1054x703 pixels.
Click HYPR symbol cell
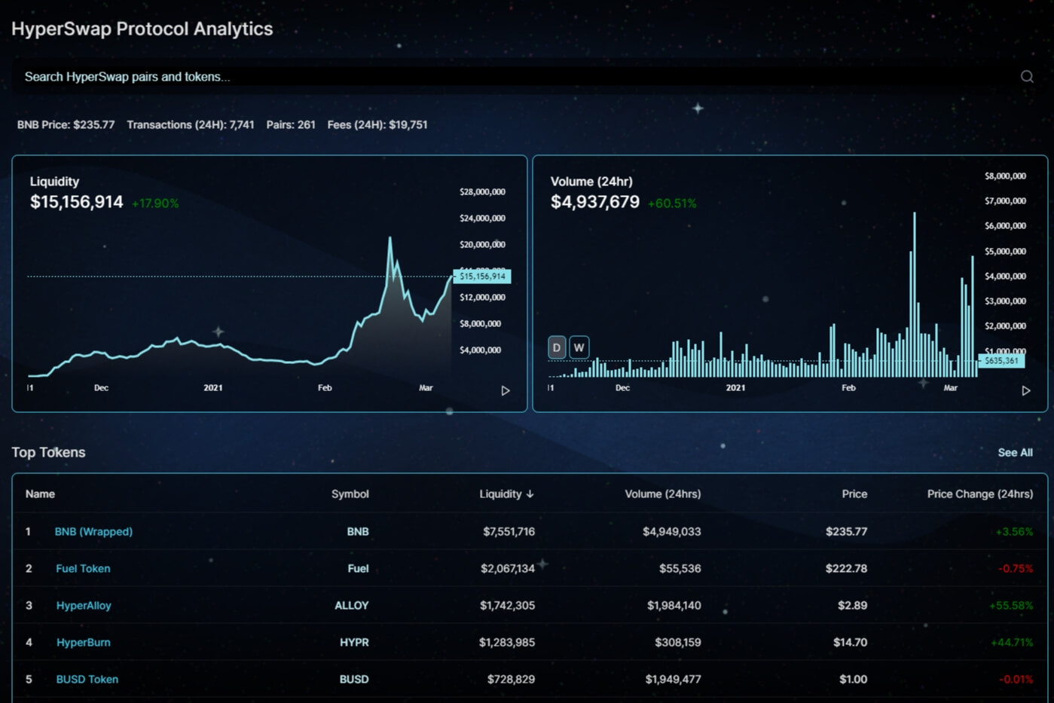tap(354, 643)
